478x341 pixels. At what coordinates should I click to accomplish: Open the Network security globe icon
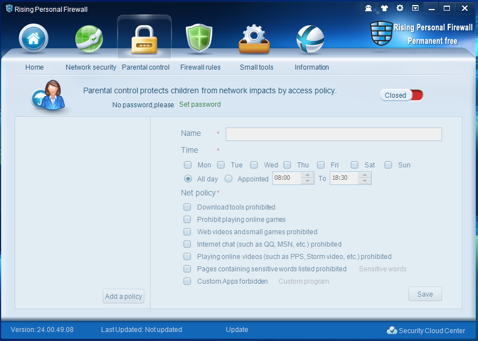89,39
